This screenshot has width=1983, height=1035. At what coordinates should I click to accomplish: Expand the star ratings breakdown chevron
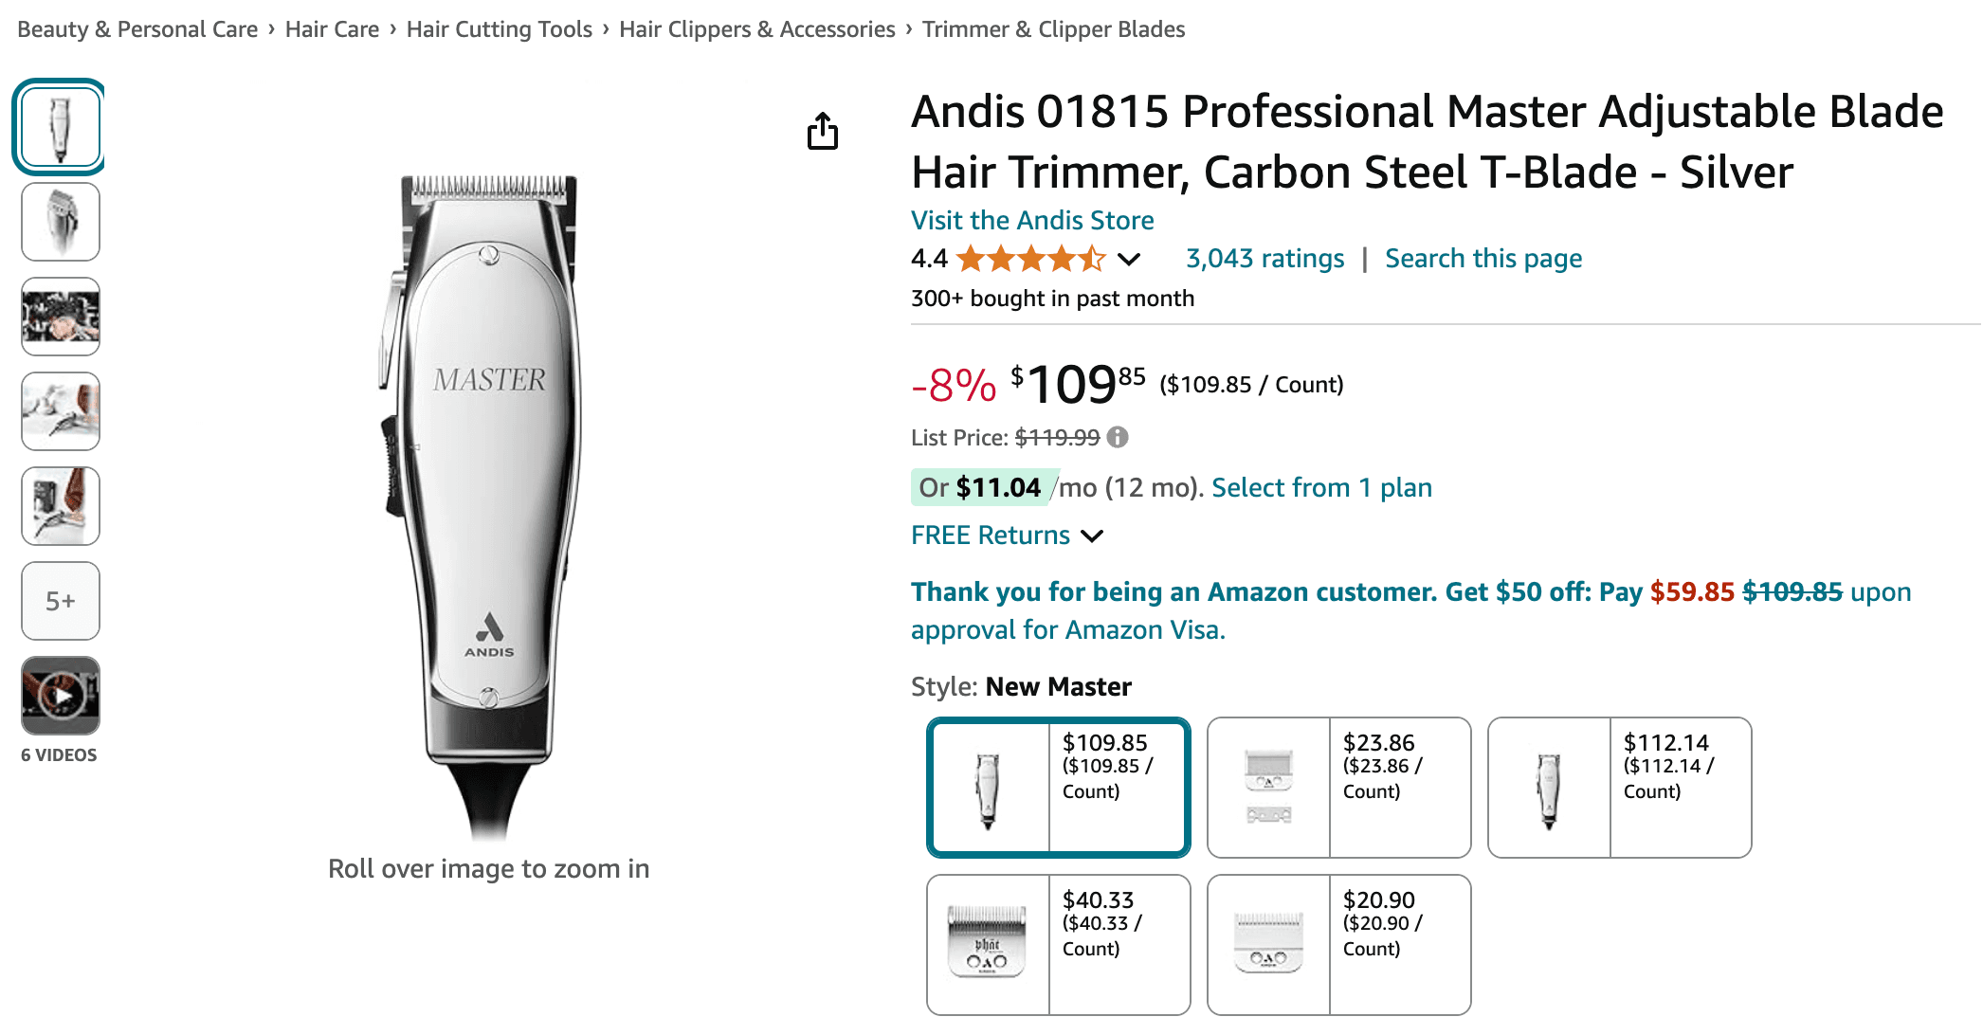click(x=1130, y=260)
